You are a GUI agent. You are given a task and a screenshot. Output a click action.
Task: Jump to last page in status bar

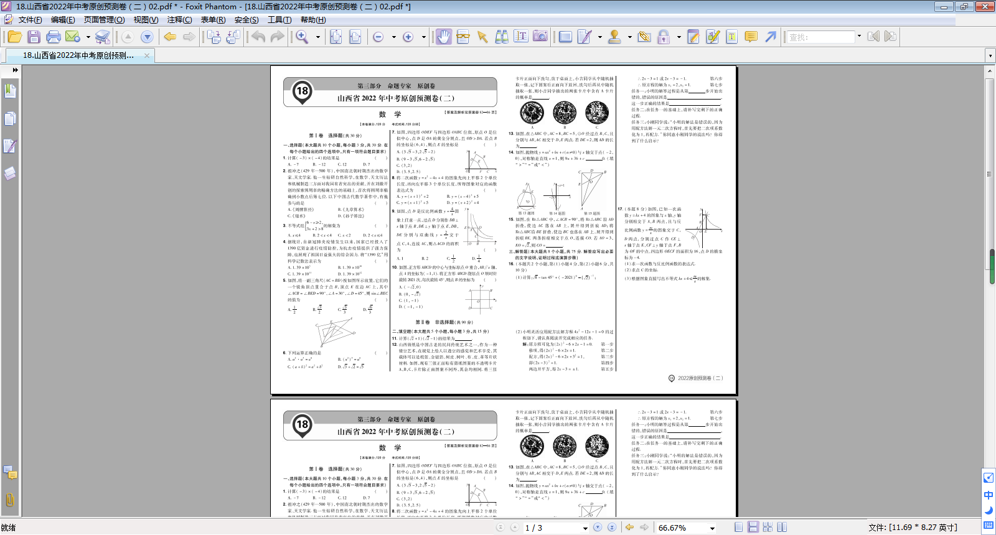click(612, 527)
